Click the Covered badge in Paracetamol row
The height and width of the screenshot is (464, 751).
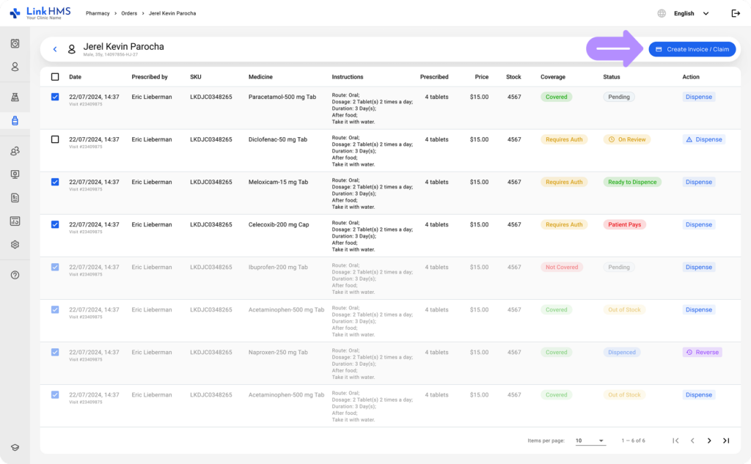click(557, 97)
